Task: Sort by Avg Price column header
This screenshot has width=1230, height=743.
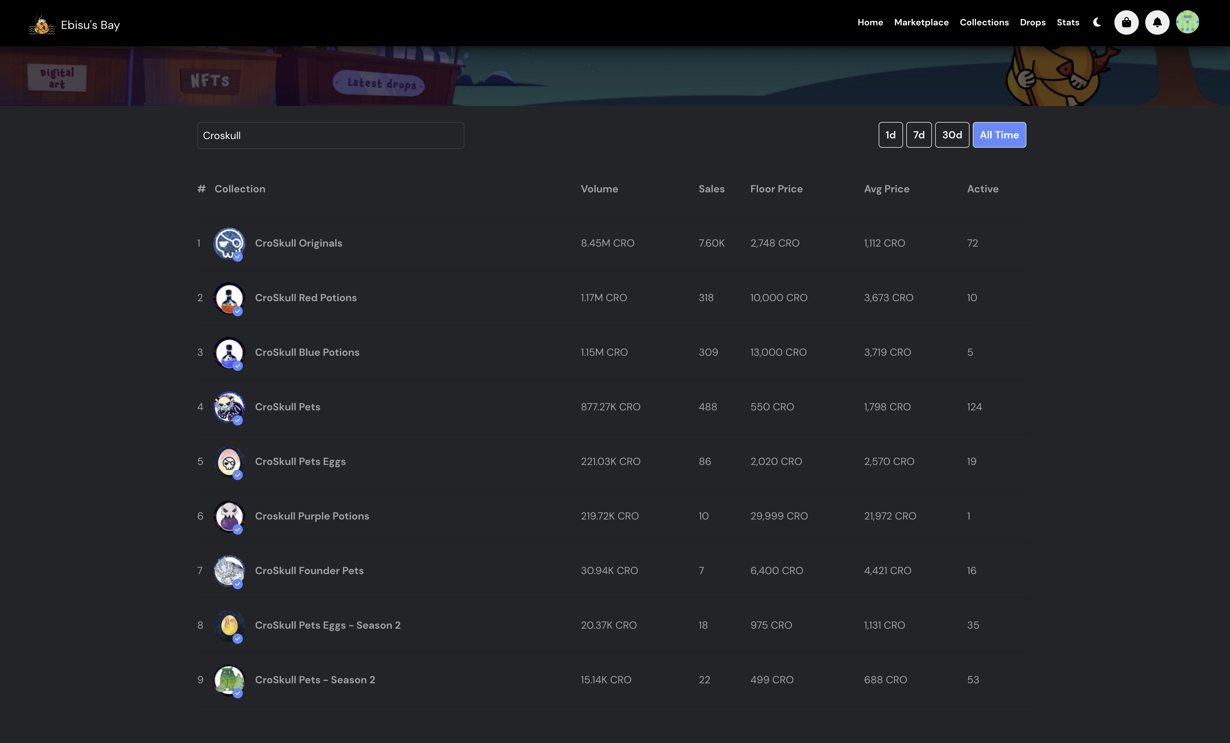Action: 887,189
